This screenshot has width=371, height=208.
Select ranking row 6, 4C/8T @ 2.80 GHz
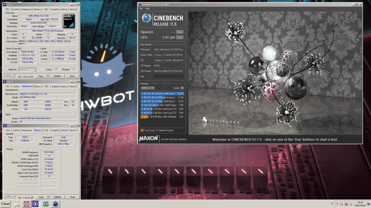click(162, 113)
